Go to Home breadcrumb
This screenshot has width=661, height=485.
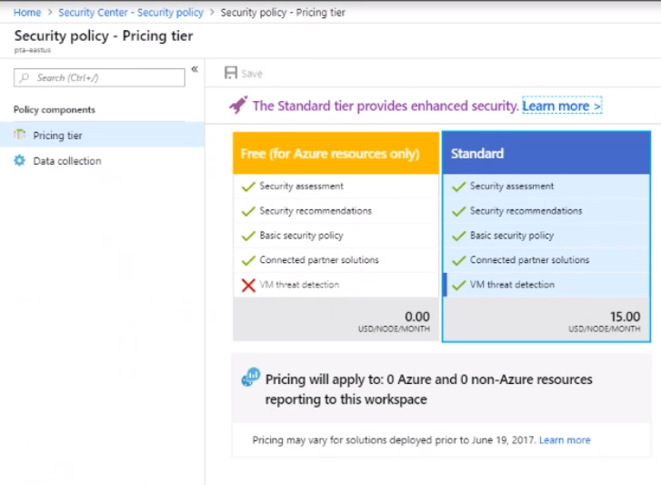pos(27,13)
